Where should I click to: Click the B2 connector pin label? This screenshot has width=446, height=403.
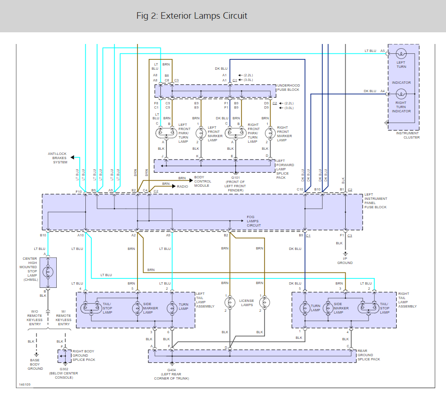coord(226,235)
